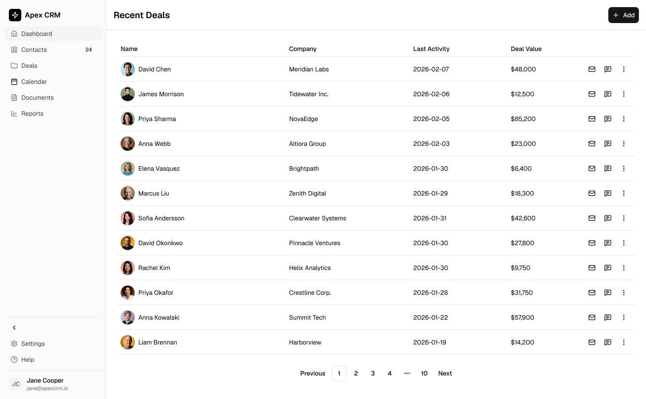The width and height of the screenshot is (646, 399).
Task: Go to the Next page of deals
Action: pyautogui.click(x=445, y=373)
